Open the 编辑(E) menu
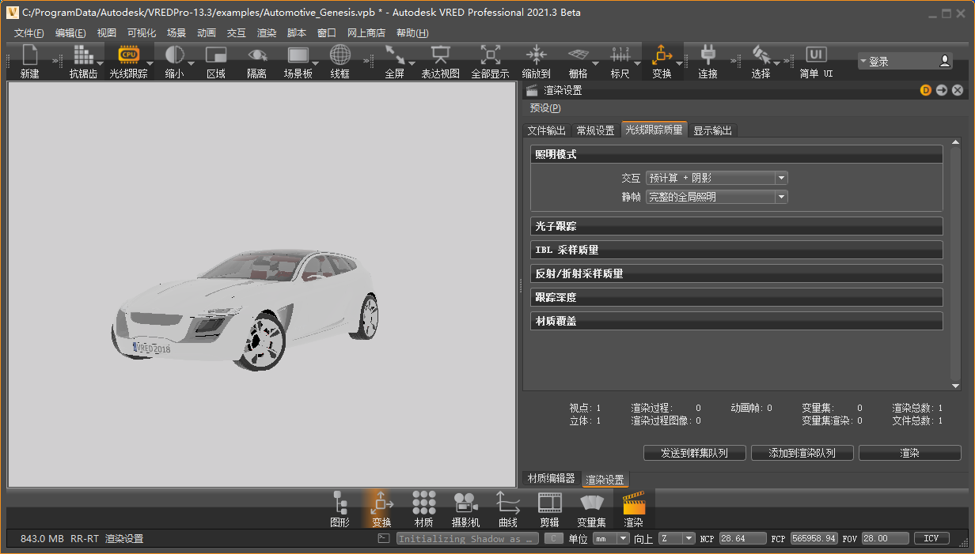 [x=70, y=33]
